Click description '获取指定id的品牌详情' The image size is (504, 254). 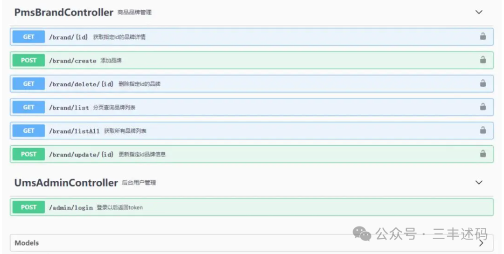(119, 37)
